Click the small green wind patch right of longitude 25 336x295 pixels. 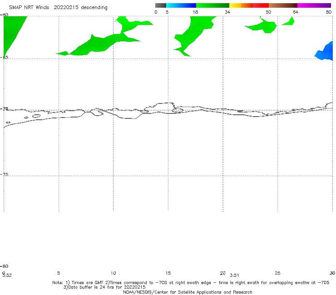pos(289,22)
